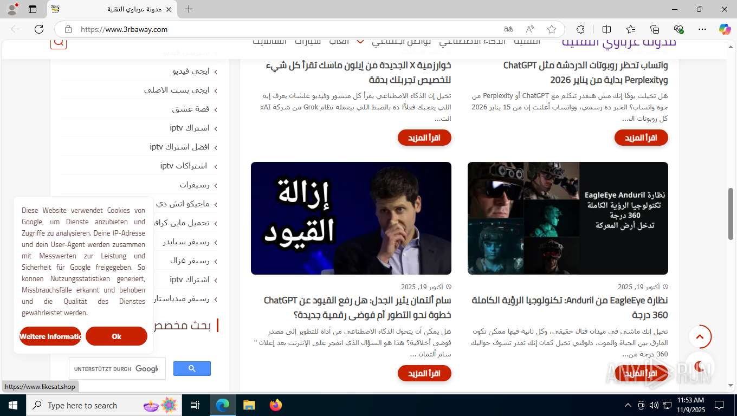The height and width of the screenshot is (416, 737).
Task: Click Weitere Informationen cookie button
Action: (x=50, y=336)
